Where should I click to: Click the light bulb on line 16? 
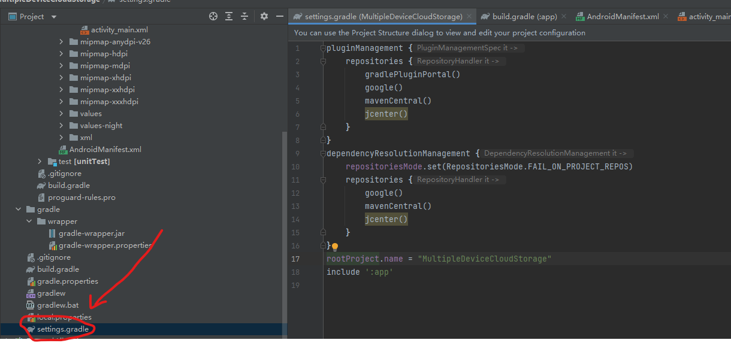[335, 247]
